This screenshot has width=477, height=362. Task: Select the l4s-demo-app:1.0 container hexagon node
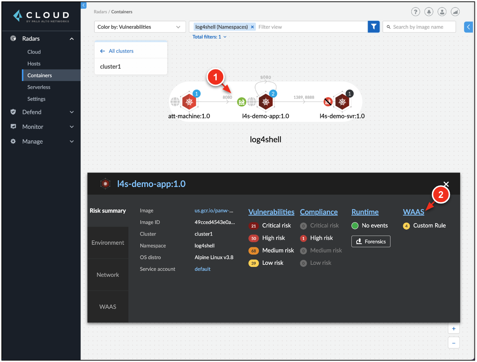click(266, 102)
